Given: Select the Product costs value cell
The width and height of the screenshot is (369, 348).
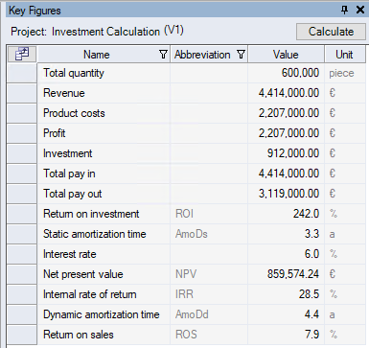Looking at the screenshot, I should [x=286, y=113].
